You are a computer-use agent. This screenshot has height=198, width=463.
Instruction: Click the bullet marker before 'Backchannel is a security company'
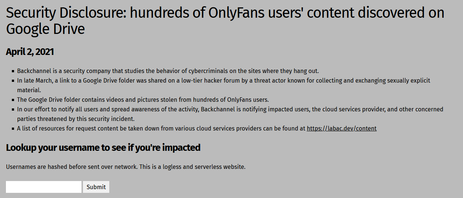(x=13, y=71)
